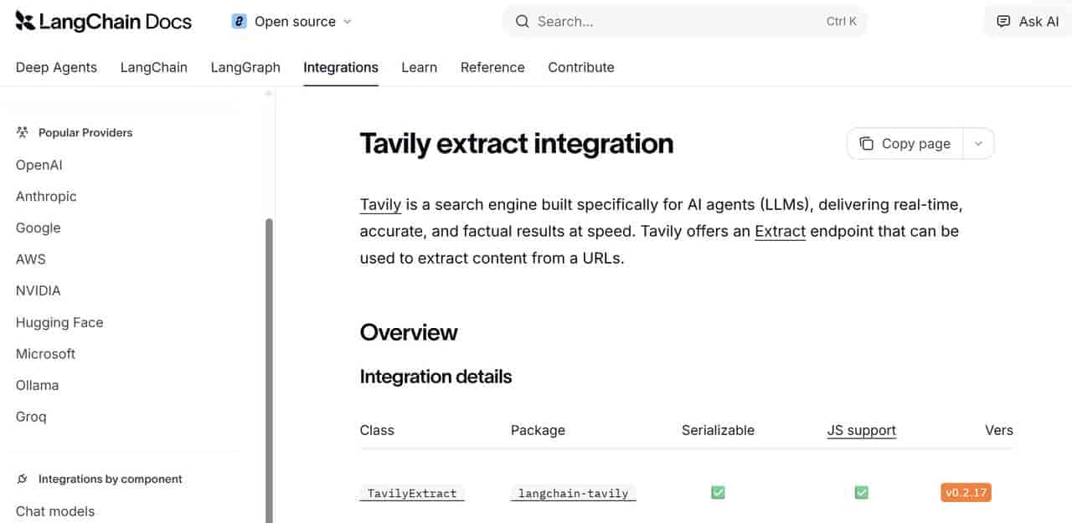Open the TavilyExtract class reference
The image size is (1072, 523).
click(x=412, y=493)
